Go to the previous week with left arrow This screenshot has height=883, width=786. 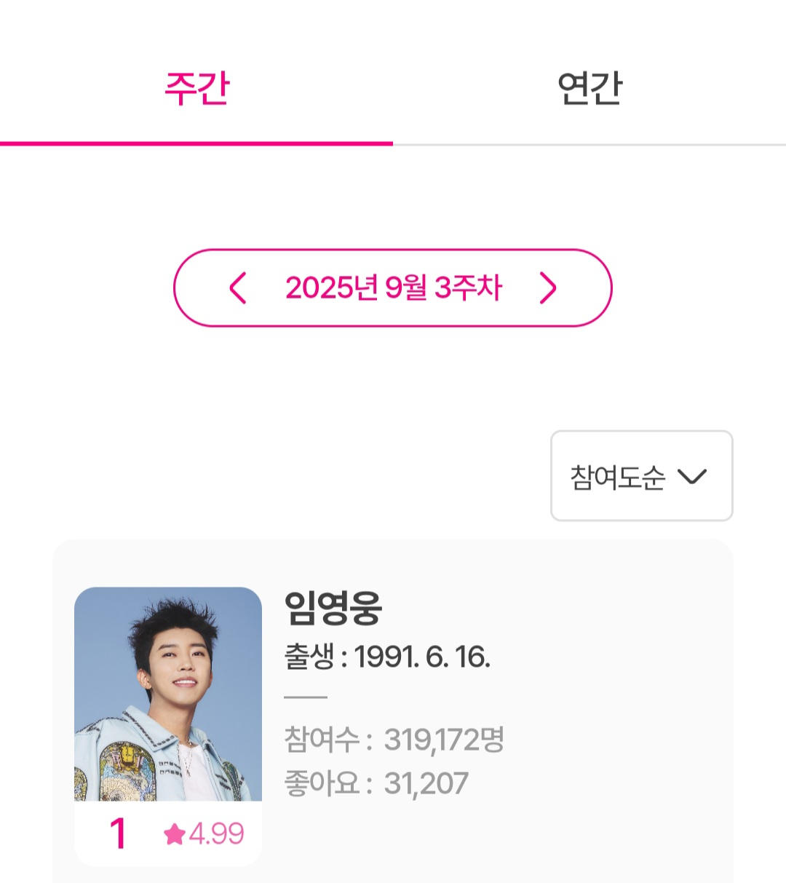(238, 288)
